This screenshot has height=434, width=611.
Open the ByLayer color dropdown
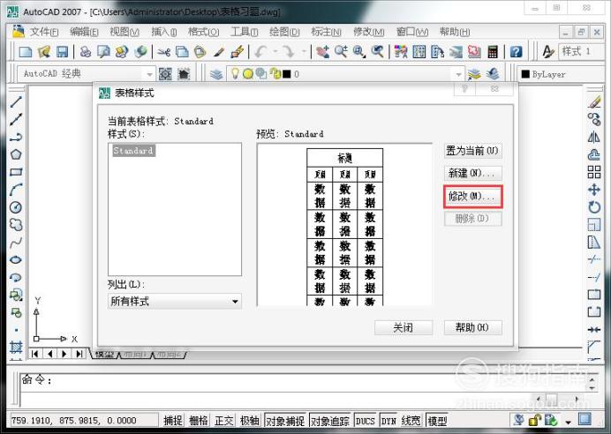coord(562,74)
